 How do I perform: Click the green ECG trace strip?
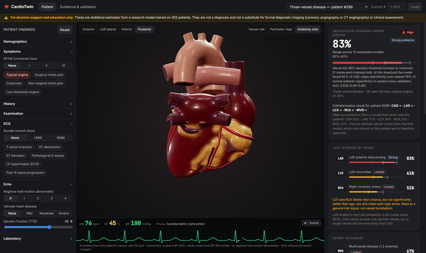pyautogui.click(x=200, y=237)
